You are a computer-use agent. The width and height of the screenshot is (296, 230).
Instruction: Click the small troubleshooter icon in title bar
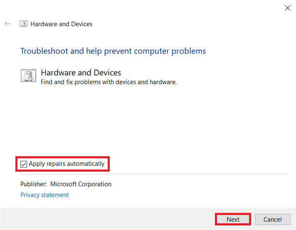[24, 24]
